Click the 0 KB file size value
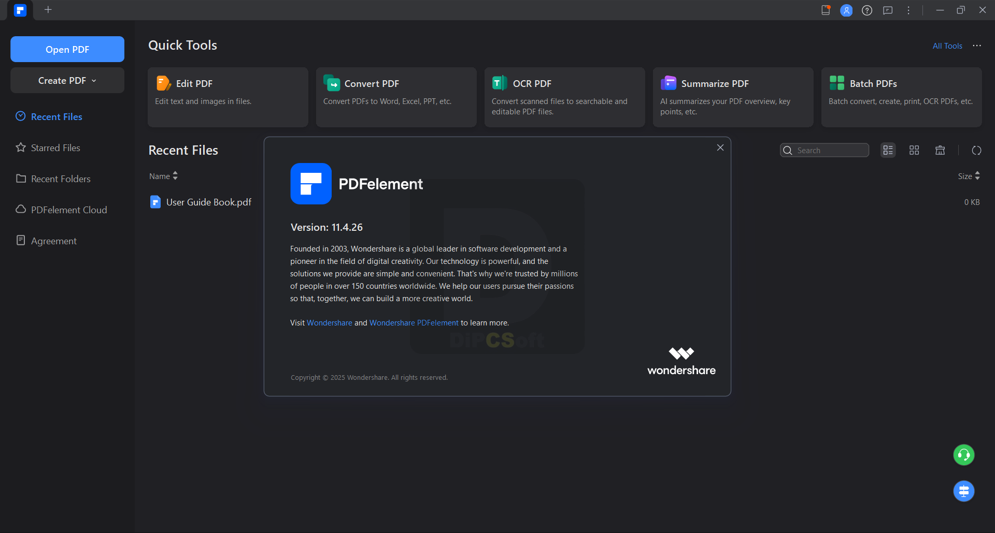 tap(972, 202)
